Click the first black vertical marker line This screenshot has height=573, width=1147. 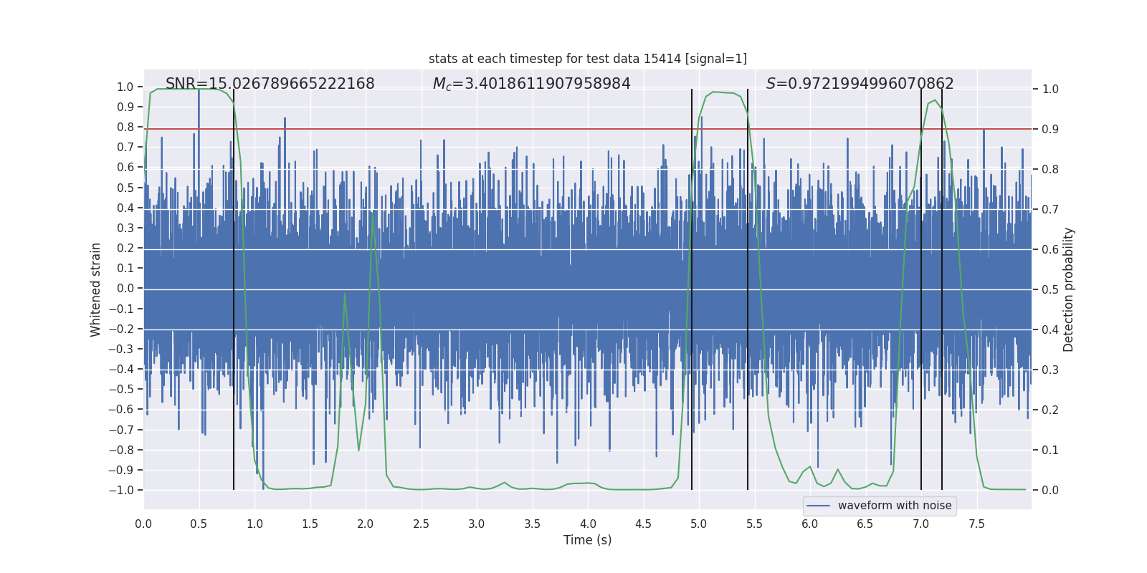pos(234,289)
